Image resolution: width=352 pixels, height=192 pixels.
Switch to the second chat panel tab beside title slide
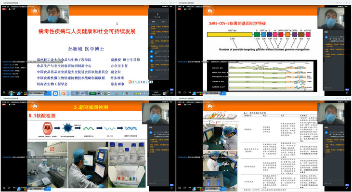(x=164, y=22)
